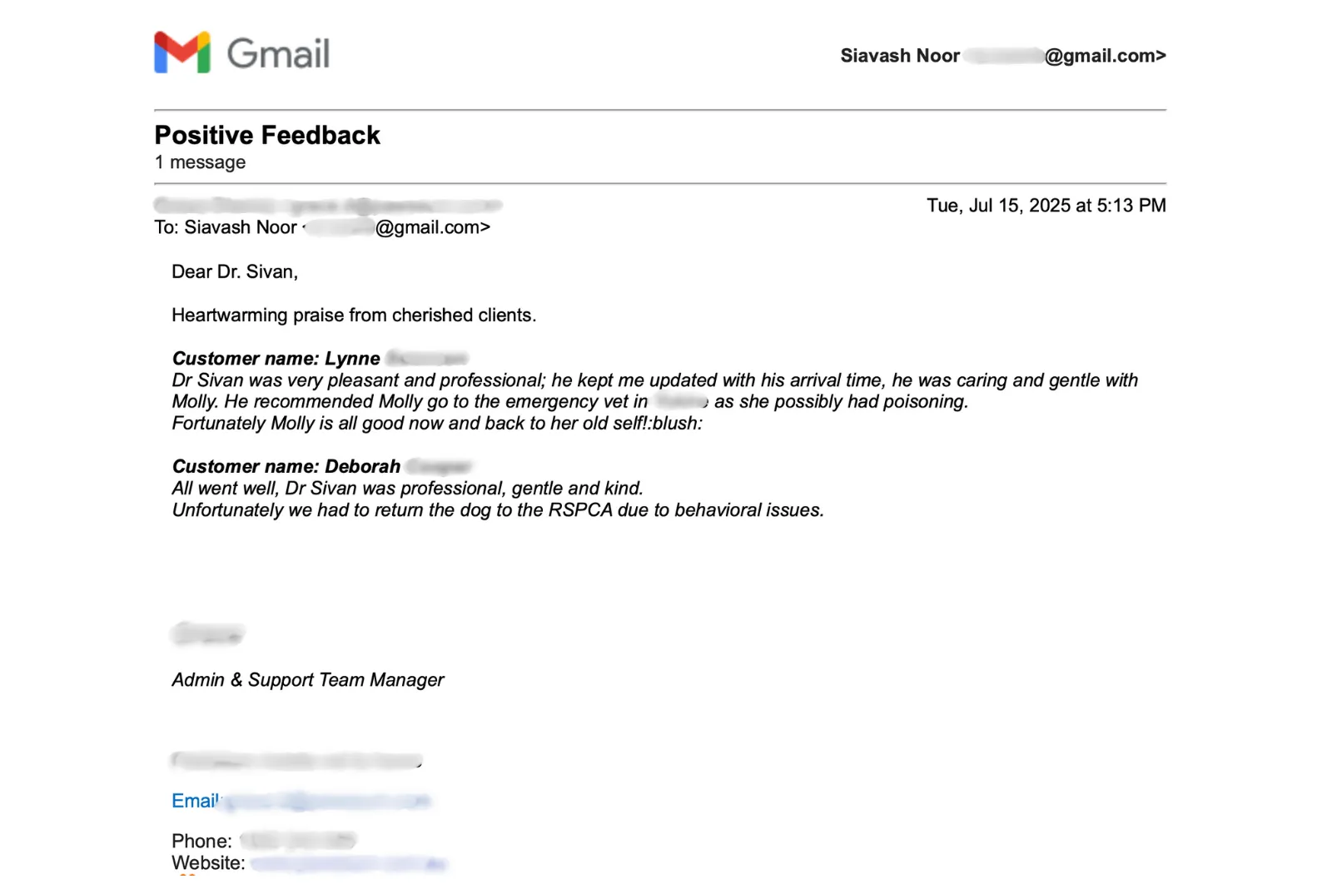Click the 'Heartwarming praise from cherished clients' line
Image resolution: width=1332 pixels, height=889 pixels.
coord(354,315)
